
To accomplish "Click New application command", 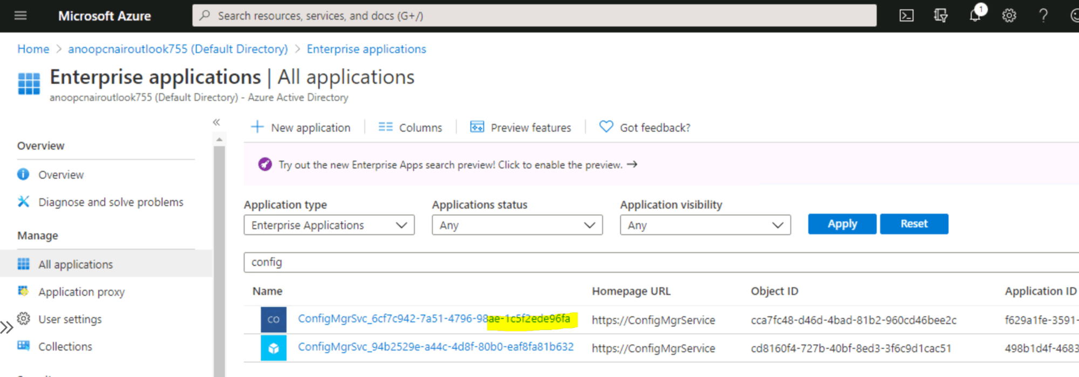I will click(301, 127).
